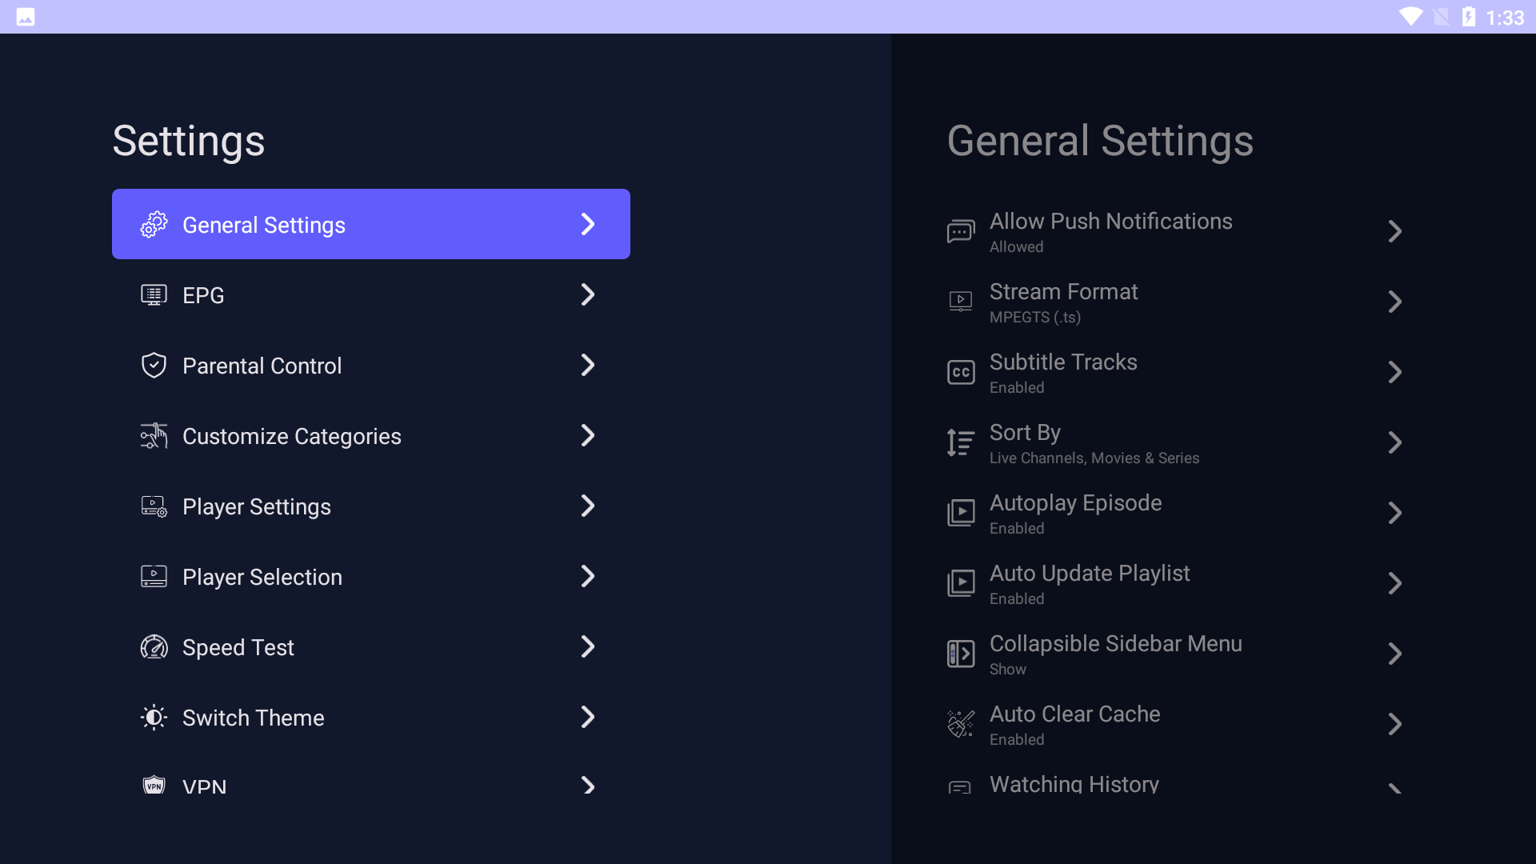Click the EPG monitor icon
Screen dimensions: 1536x864
pos(154,295)
